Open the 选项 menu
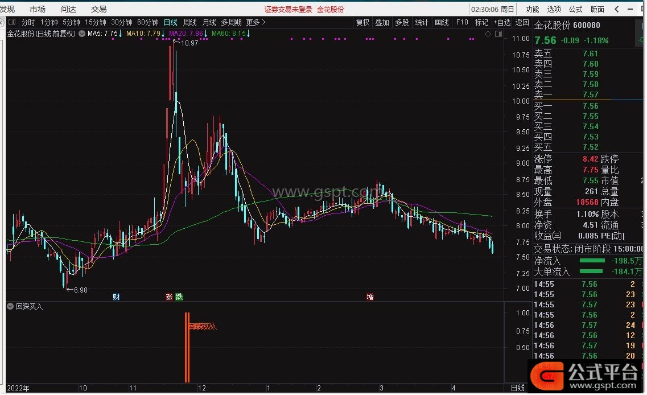Viewport: 647px width, 395px height. 554,9
